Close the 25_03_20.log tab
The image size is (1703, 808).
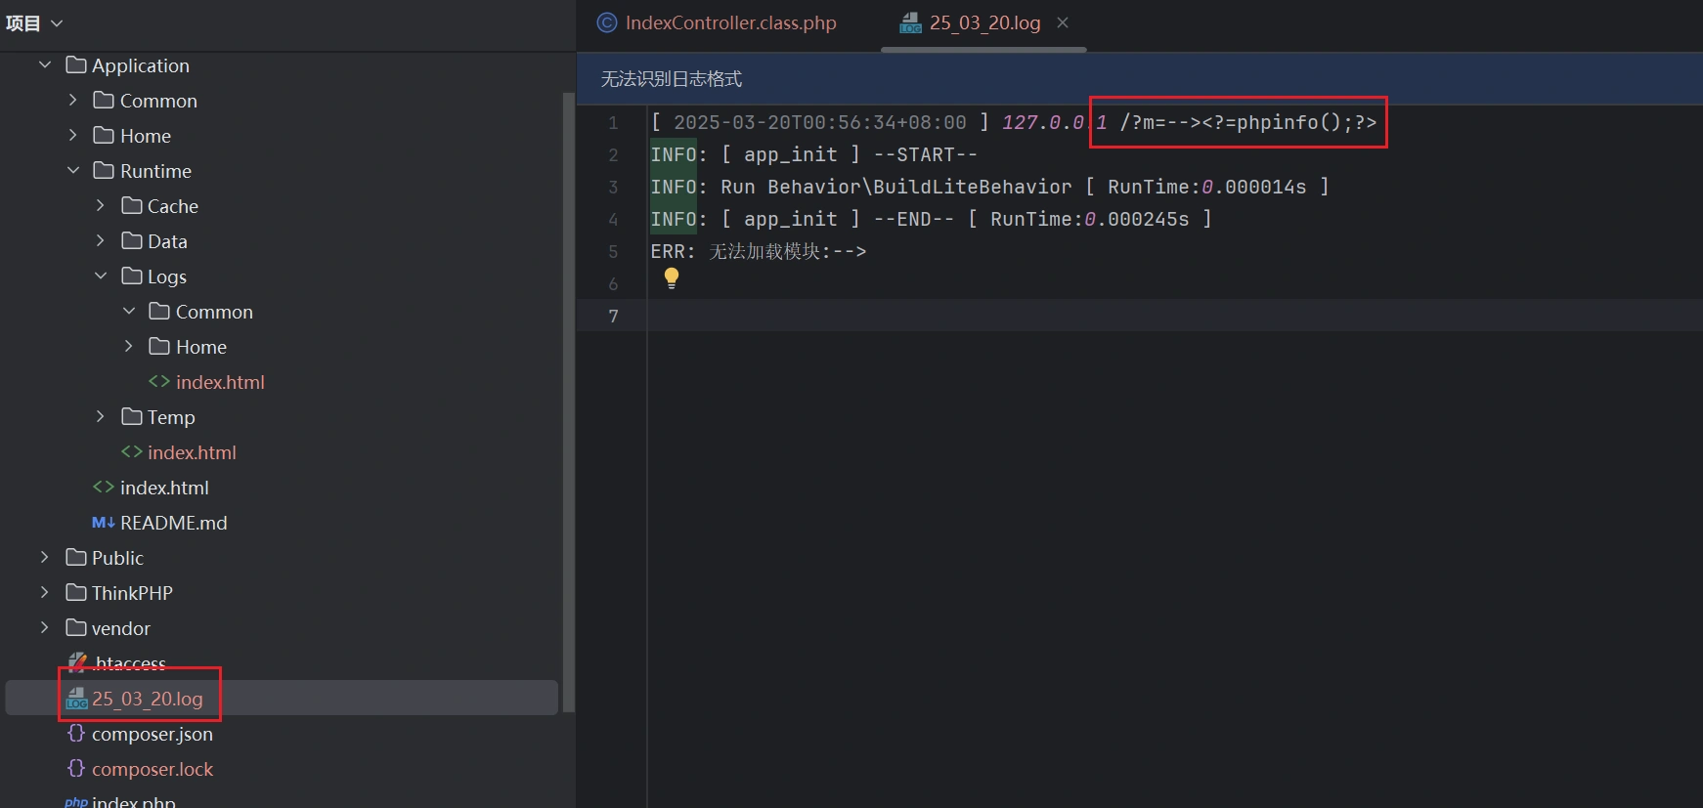coord(1063,22)
